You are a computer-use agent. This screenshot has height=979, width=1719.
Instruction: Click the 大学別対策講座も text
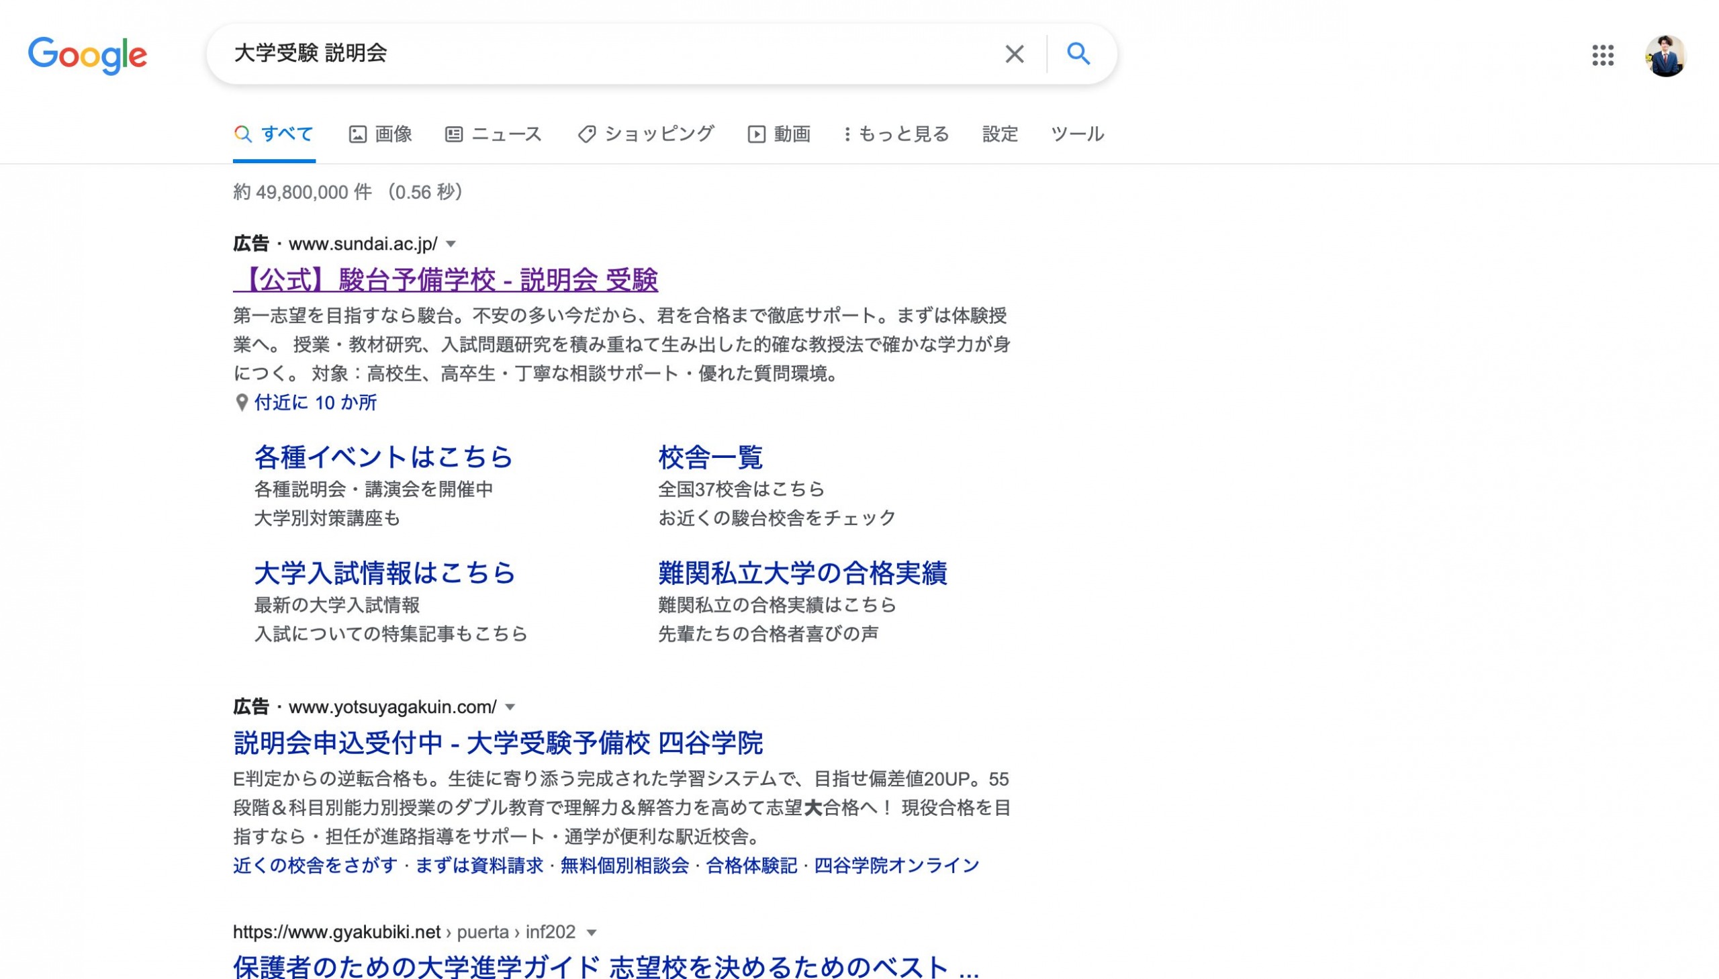pyautogui.click(x=328, y=518)
